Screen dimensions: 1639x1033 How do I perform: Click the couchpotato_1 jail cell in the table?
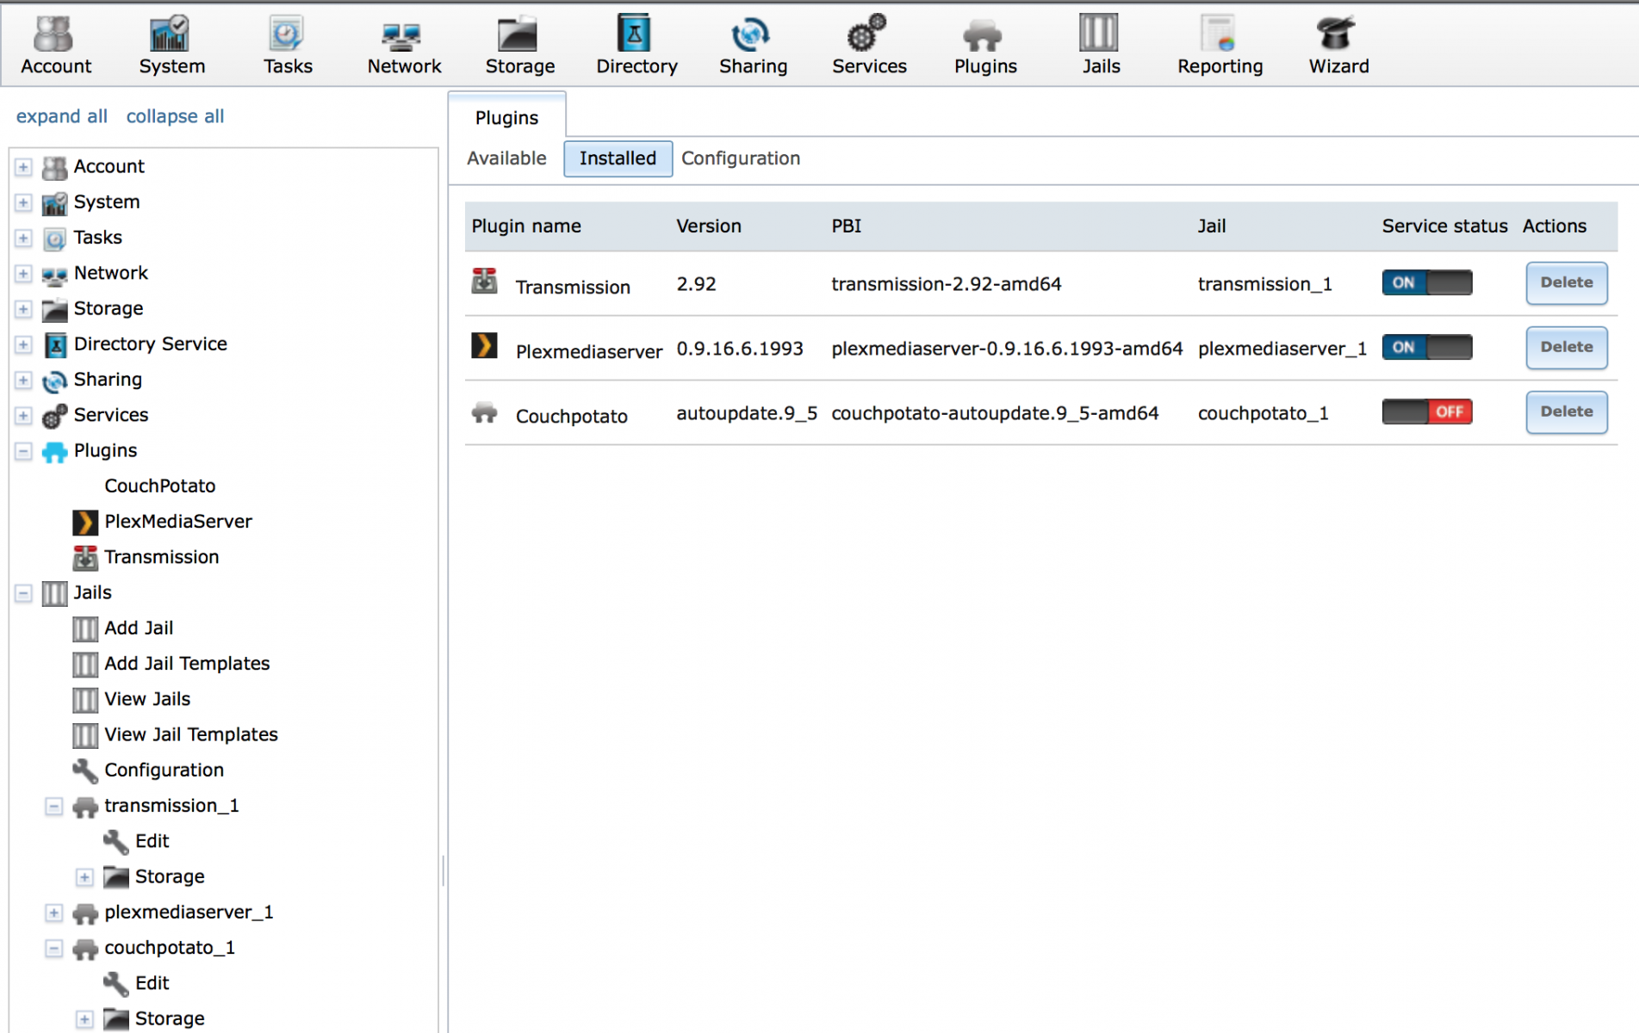click(1263, 413)
